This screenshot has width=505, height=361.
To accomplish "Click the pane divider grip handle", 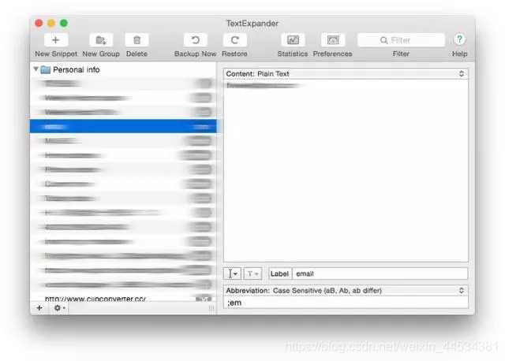I will click(211, 308).
